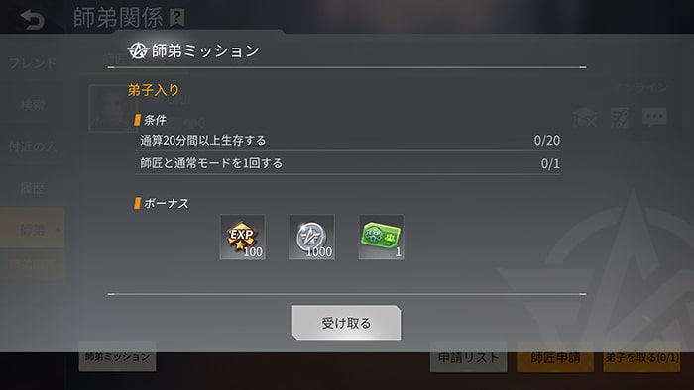This screenshot has height=390, width=694.
Task: Click the 師匠申請 button
Action: (555, 357)
